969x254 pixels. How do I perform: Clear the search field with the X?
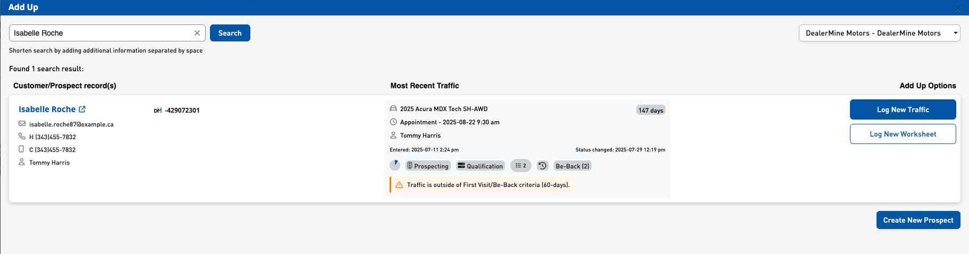(x=197, y=33)
